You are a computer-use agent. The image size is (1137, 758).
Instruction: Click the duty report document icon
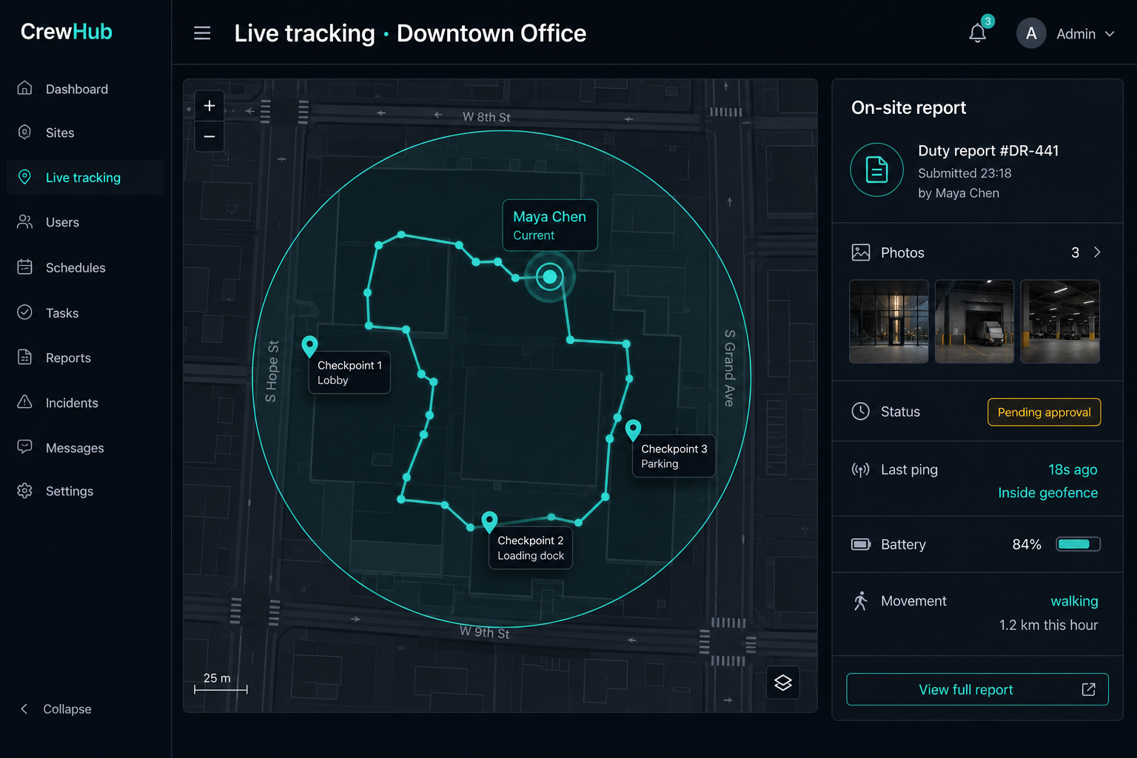(876, 170)
